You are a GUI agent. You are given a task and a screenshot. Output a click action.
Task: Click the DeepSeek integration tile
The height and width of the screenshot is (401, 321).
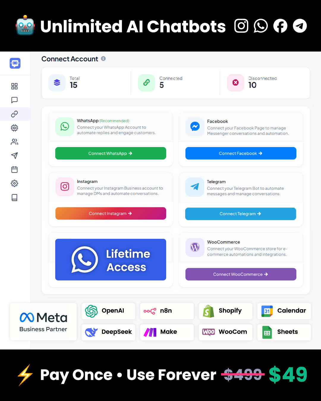108,332
